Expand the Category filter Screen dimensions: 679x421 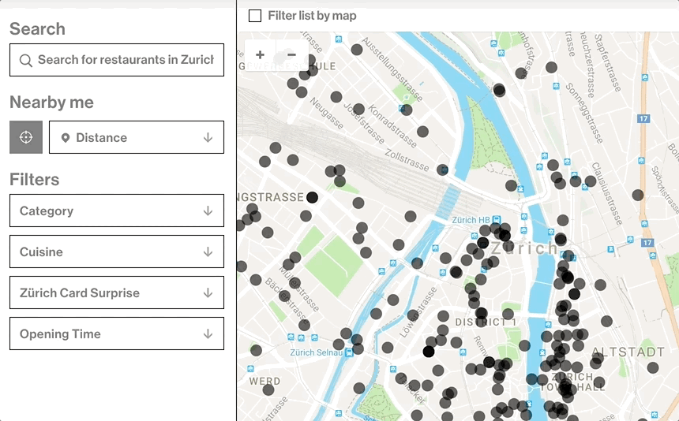(x=117, y=210)
